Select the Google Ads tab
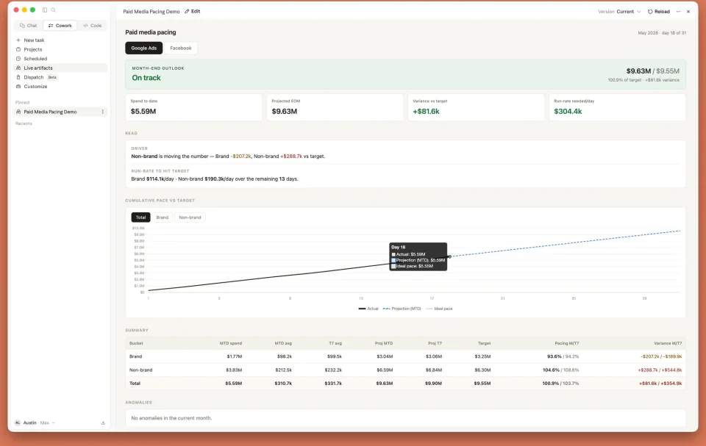This screenshot has width=706, height=446. coord(143,48)
